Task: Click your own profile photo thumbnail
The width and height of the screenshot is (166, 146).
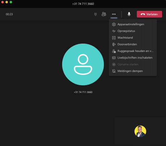Action: [x=140, y=131]
